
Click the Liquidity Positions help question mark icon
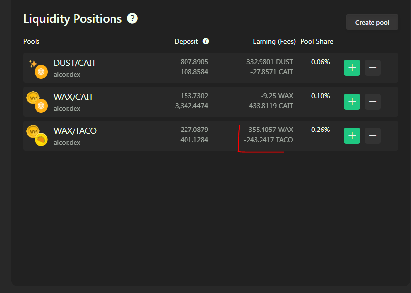(132, 18)
